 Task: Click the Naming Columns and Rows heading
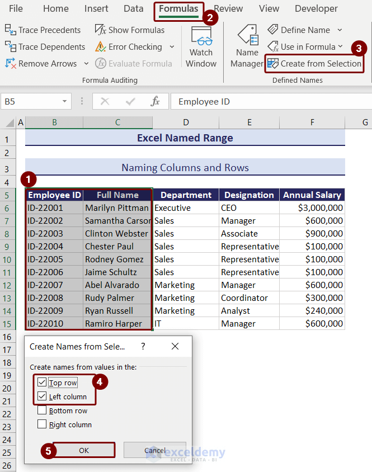point(185,167)
